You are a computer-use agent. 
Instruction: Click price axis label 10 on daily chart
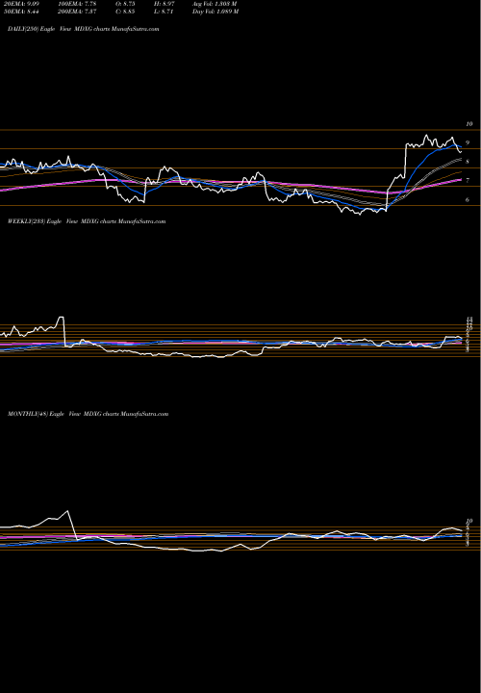point(469,124)
